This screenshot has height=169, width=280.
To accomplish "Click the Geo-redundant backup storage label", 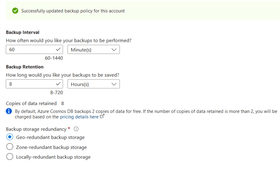I will click(50, 137).
